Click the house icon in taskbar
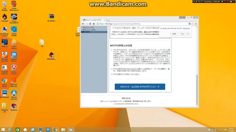The image size is (236, 132). pos(25,129)
